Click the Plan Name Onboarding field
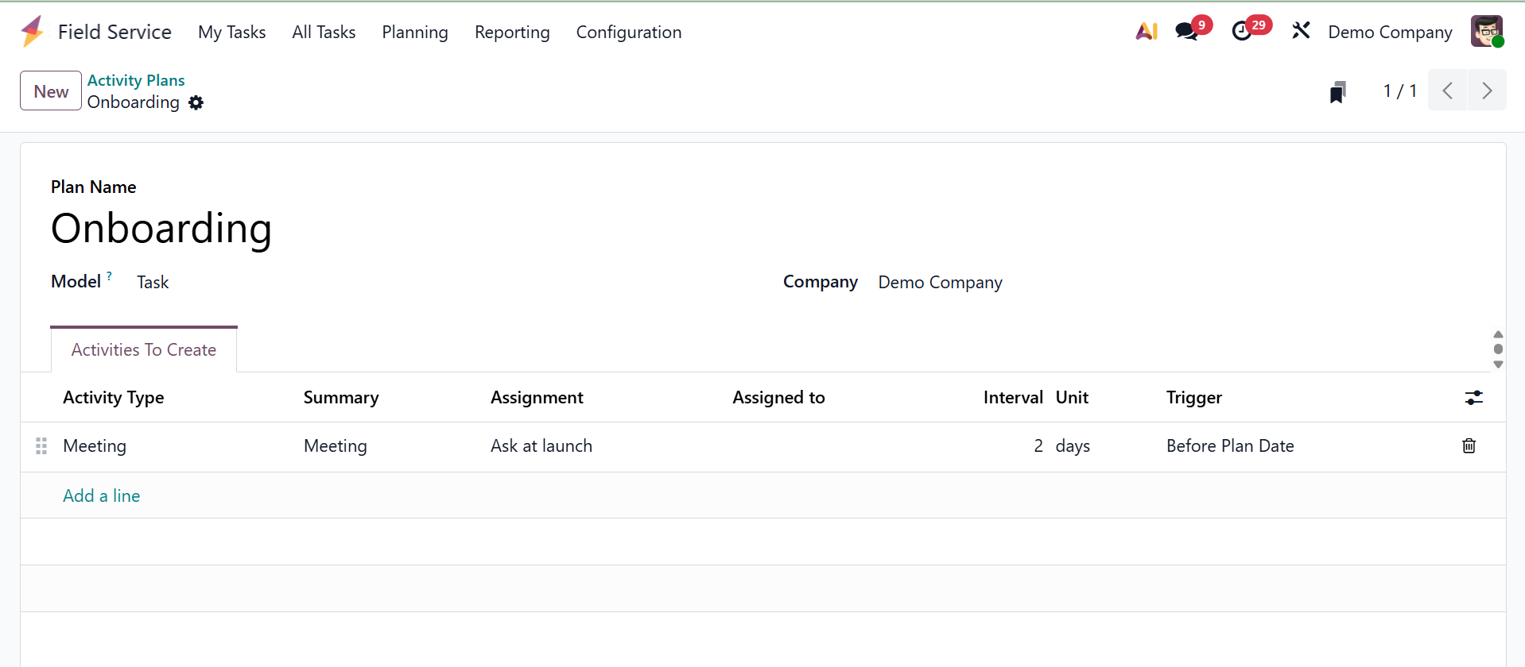This screenshot has height=667, width=1525. [161, 229]
